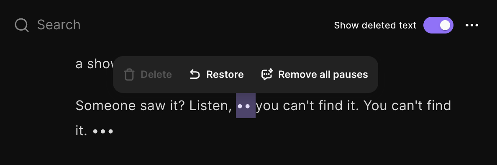Click the partially hidden 'a show' text

coord(95,64)
